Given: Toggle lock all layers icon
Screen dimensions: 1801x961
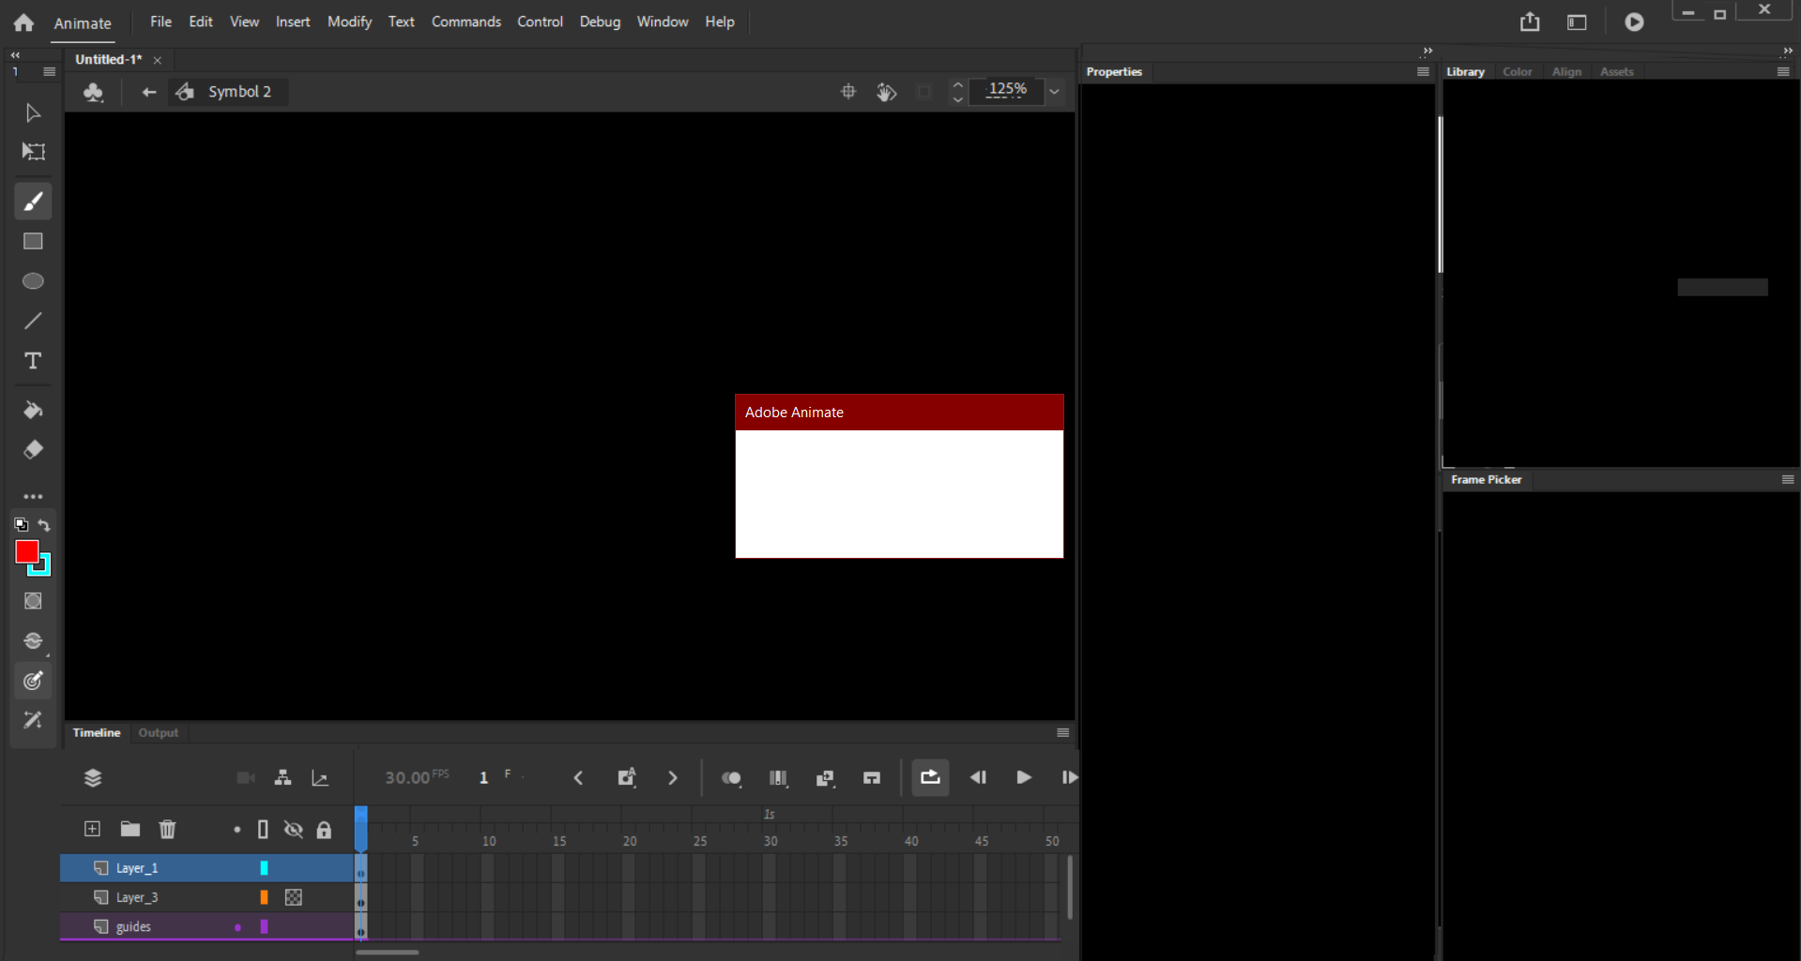Looking at the screenshot, I should 324,829.
